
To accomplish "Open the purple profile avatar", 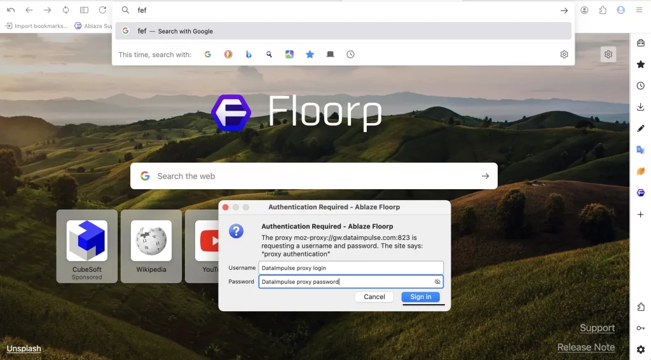I will pyautogui.click(x=620, y=10).
